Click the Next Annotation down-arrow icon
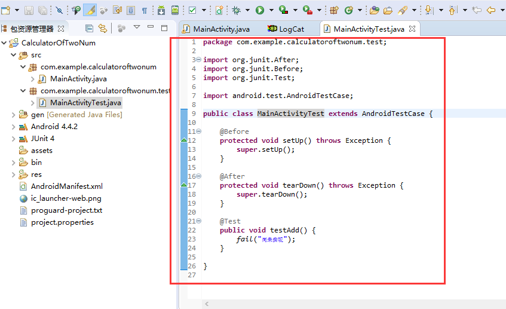The height and width of the screenshot is (309, 506). (429, 10)
